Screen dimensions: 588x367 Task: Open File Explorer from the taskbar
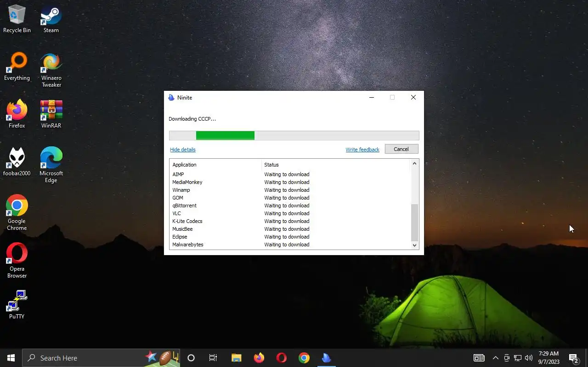(x=236, y=358)
